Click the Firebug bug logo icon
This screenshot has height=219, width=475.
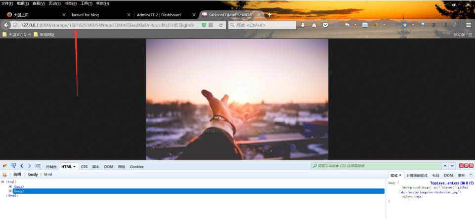pos(4,166)
